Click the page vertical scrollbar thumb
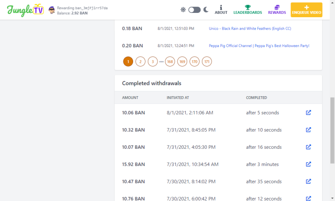335x201 pixels. tap(332, 130)
